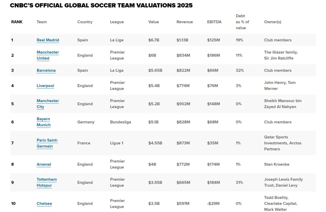Click the Revenue column header
Viewport: 326px width, 212px height.
(185, 22)
